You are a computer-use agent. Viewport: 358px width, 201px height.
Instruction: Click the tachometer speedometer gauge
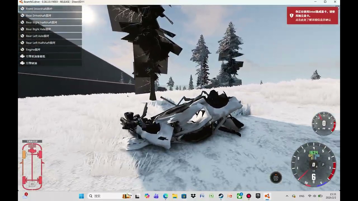[313, 164]
